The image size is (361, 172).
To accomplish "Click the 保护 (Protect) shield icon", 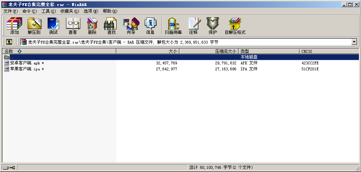I will coord(213,26).
